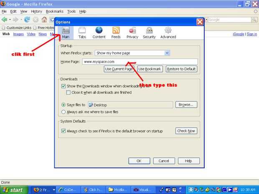Close the Options dialog with X
The width and height of the screenshot is (259, 194).
pos(200,22)
